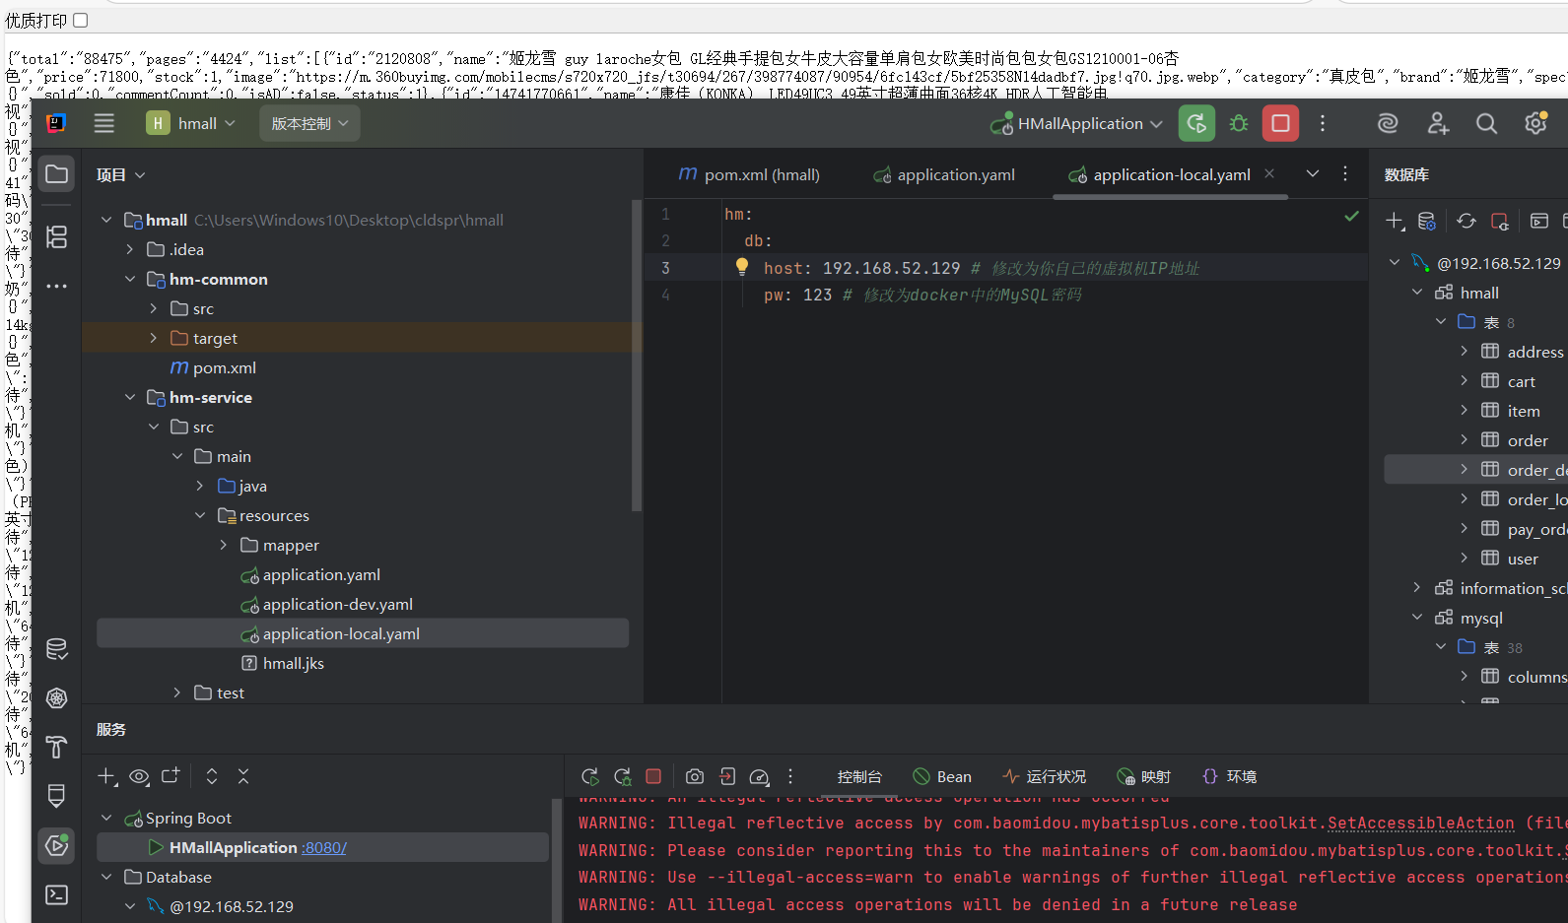
Task: Select the 控制台 console tab
Action: pyautogui.click(x=859, y=776)
